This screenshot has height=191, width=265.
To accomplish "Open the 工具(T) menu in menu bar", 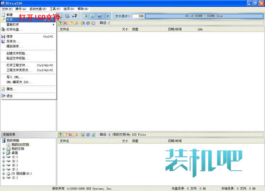I will [55, 9].
